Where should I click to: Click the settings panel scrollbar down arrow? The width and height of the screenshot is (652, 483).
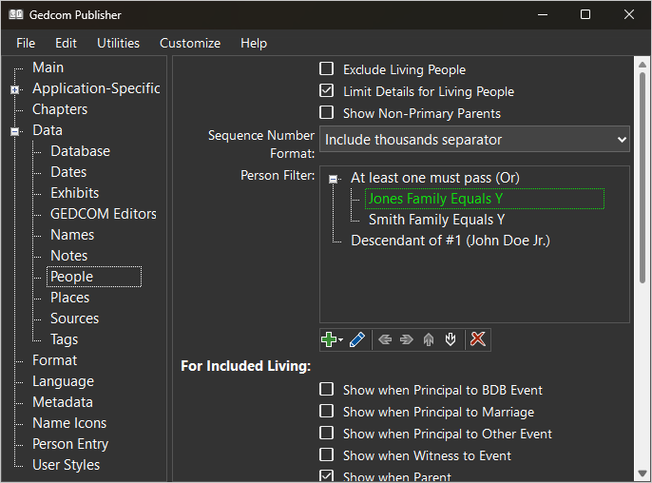pyautogui.click(x=642, y=473)
